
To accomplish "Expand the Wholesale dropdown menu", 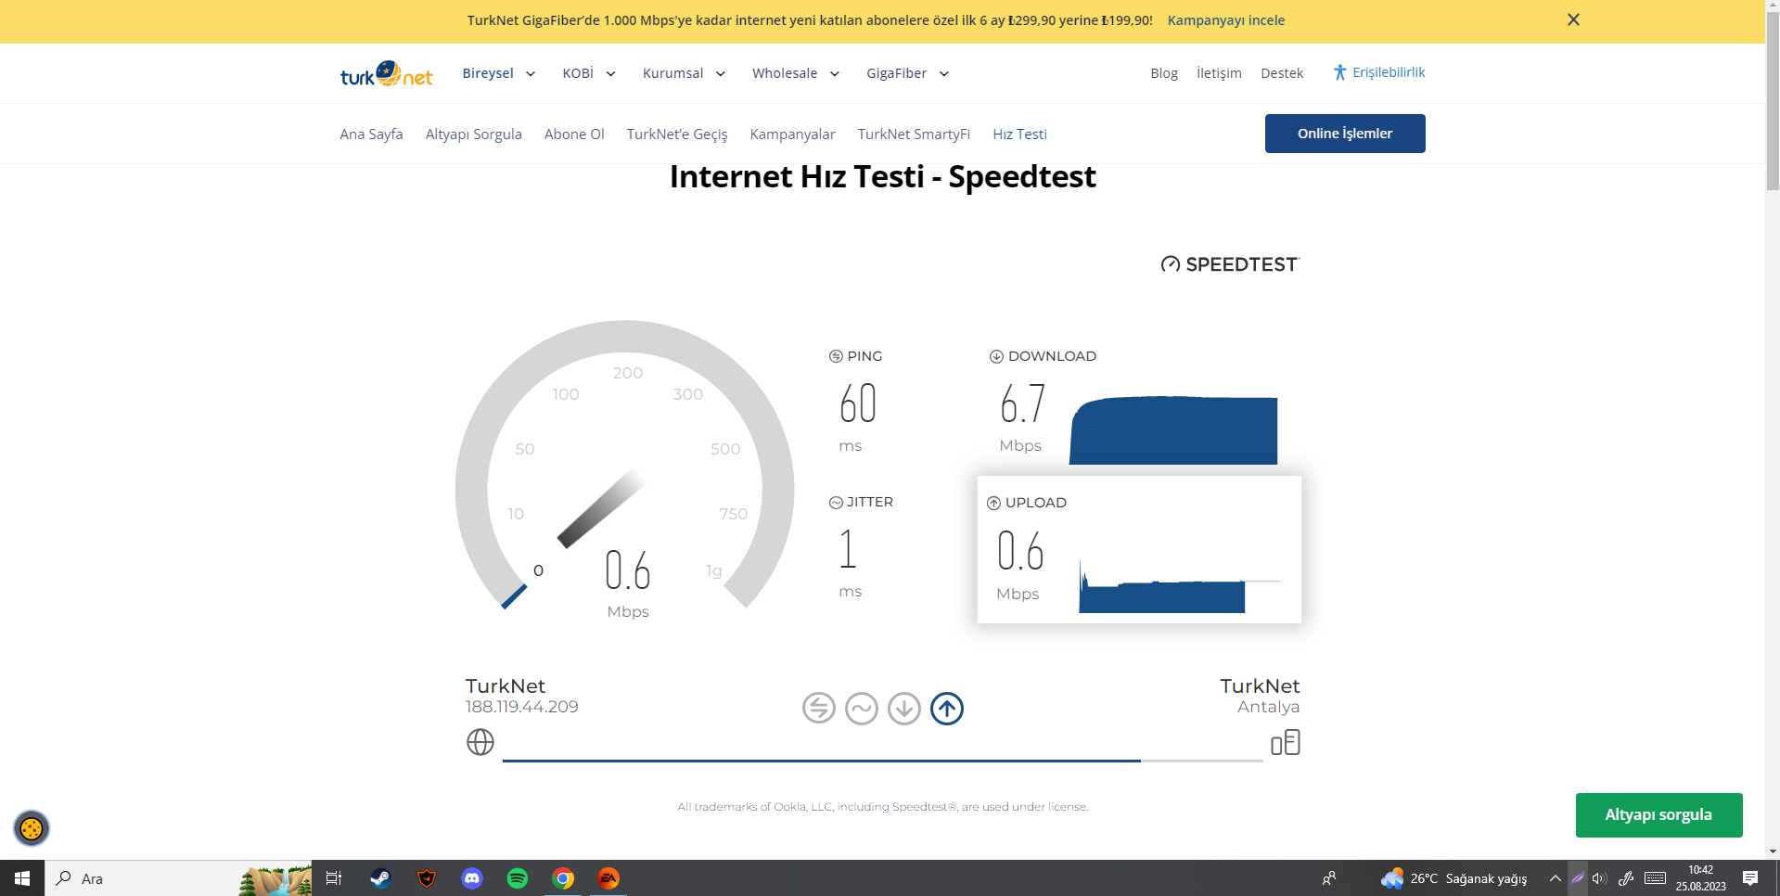I will (795, 73).
